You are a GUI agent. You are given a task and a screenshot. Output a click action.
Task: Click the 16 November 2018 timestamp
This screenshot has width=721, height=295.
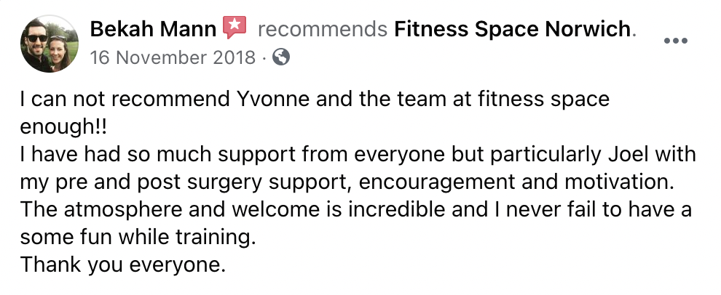(173, 57)
